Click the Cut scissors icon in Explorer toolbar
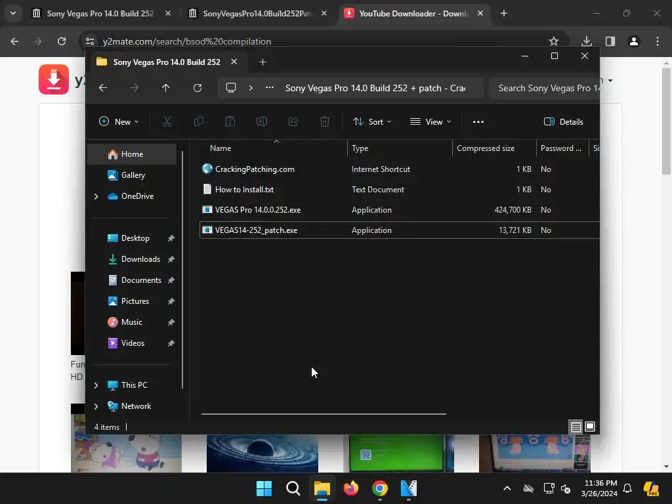This screenshot has width=672, height=504. point(167,121)
